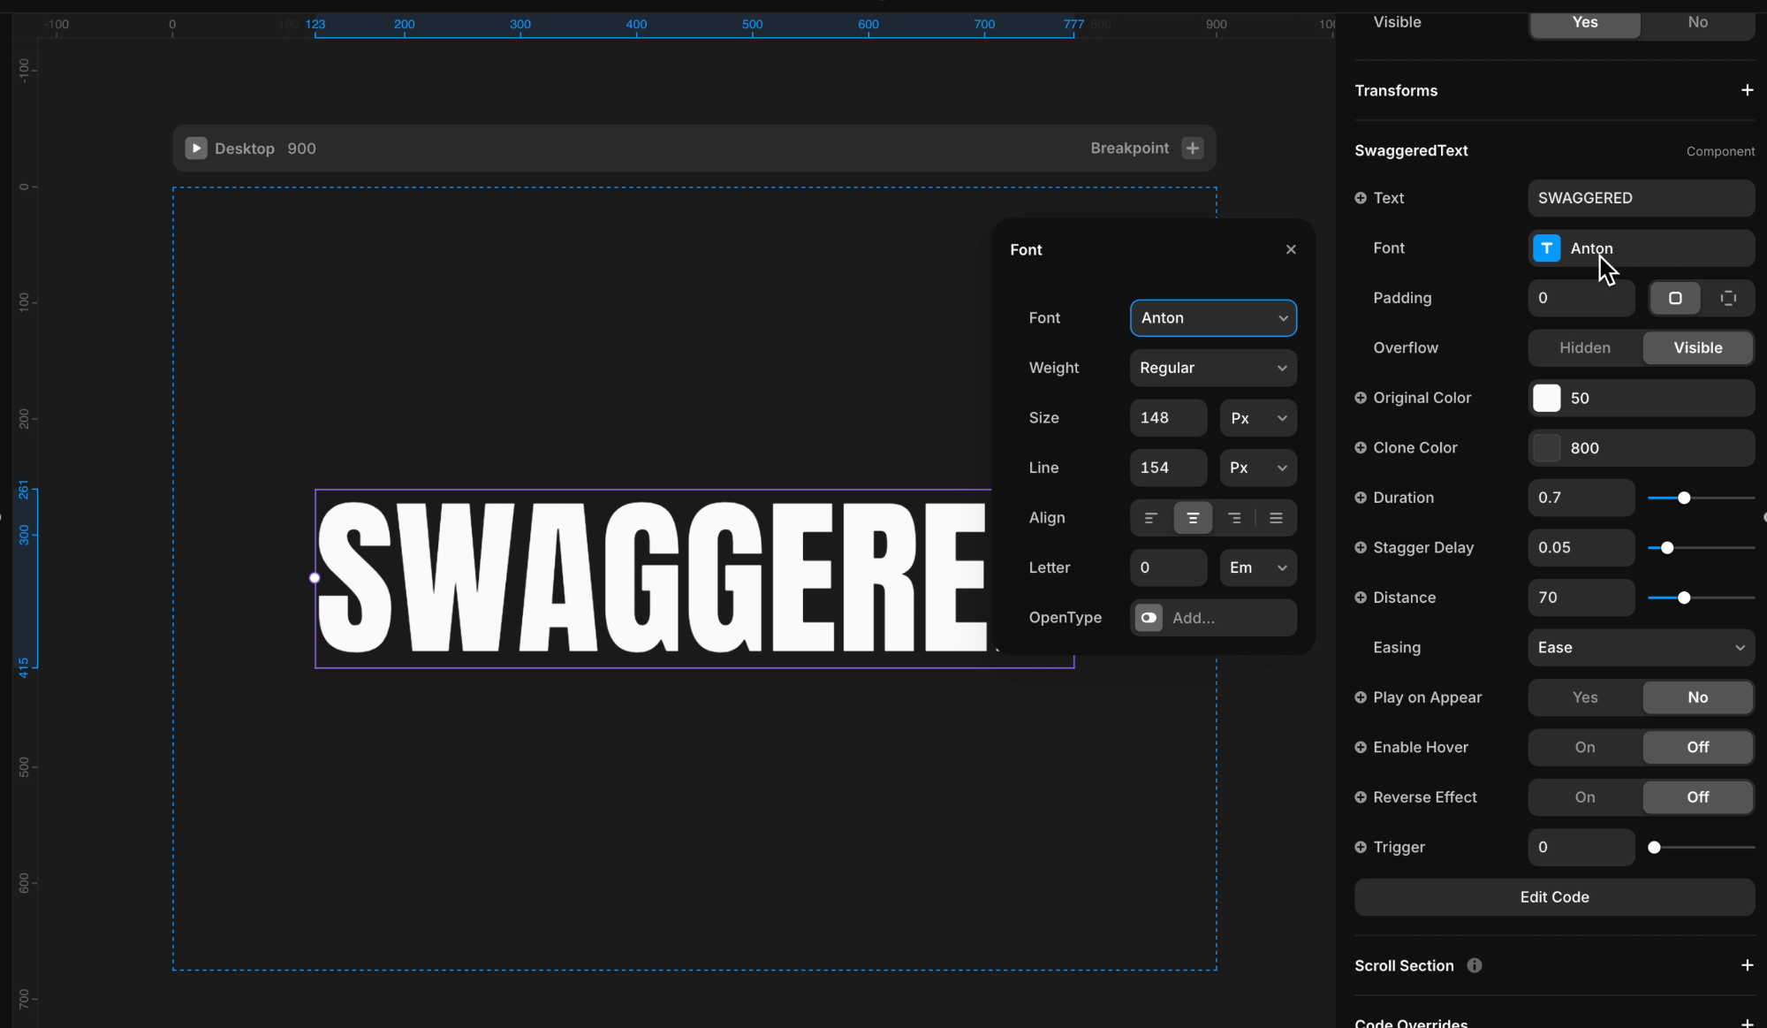Viewport: 1767px width, 1028px height.
Task: Add a new Transforms entry
Action: (x=1747, y=90)
